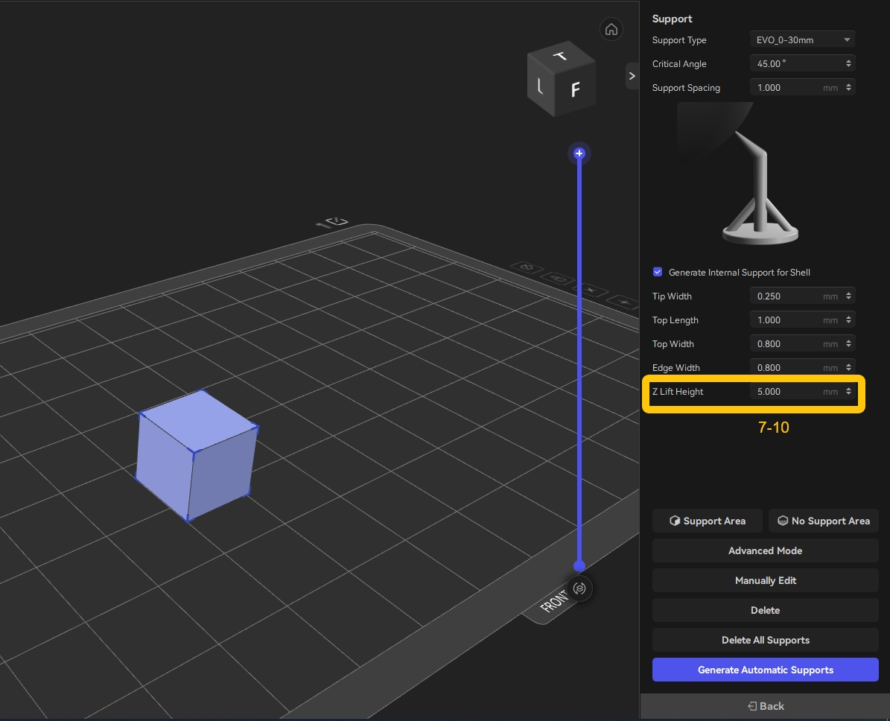Click the No Support Area button
This screenshot has width=890, height=721.
tap(824, 521)
